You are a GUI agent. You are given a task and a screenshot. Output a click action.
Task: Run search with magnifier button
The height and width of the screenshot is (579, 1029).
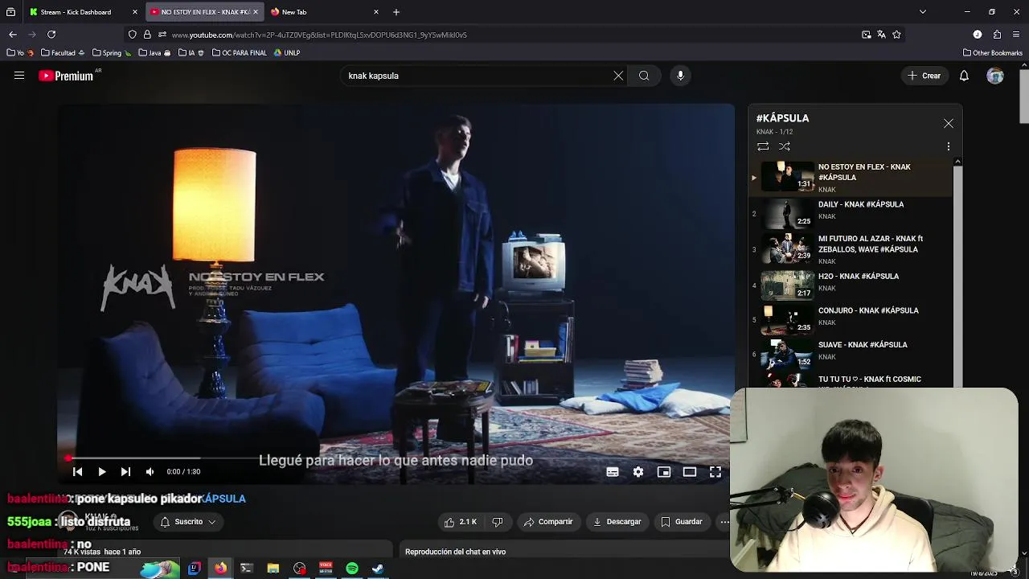pos(644,76)
